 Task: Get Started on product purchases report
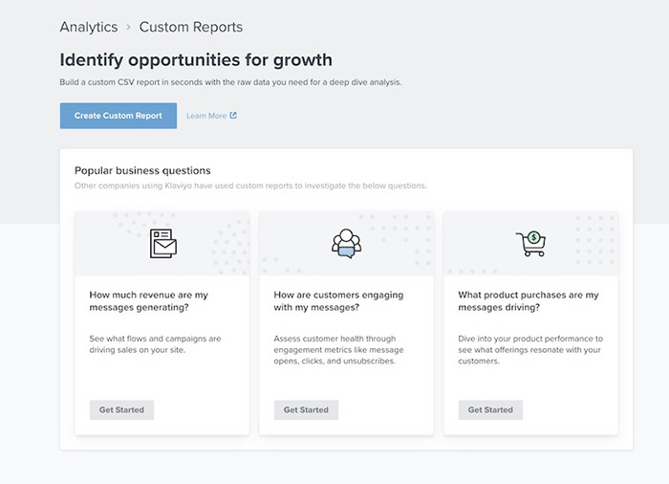point(490,409)
